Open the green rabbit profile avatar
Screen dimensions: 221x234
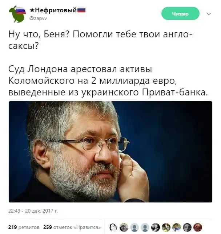pyautogui.click(x=17, y=14)
